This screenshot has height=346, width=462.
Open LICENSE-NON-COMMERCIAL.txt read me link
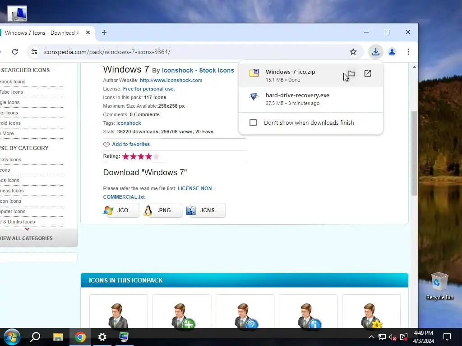[158, 192]
